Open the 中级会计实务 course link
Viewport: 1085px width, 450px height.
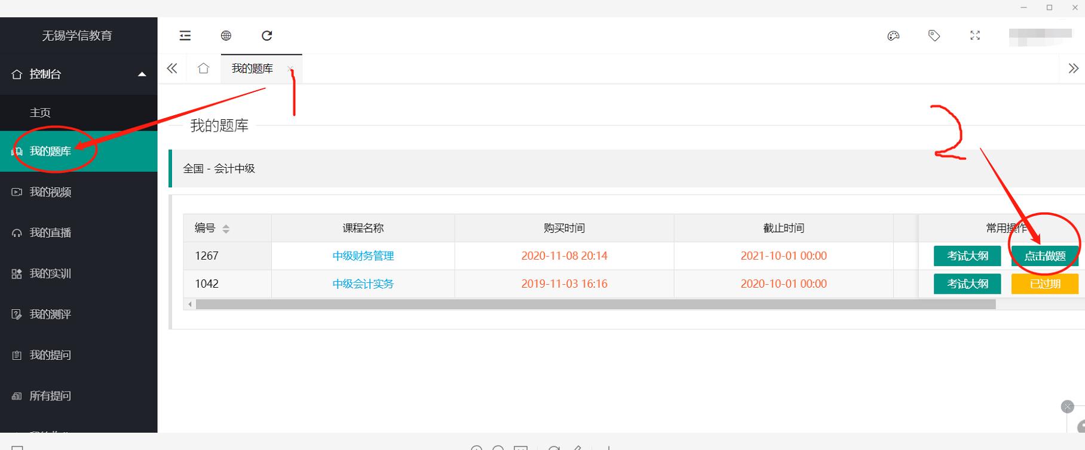363,284
